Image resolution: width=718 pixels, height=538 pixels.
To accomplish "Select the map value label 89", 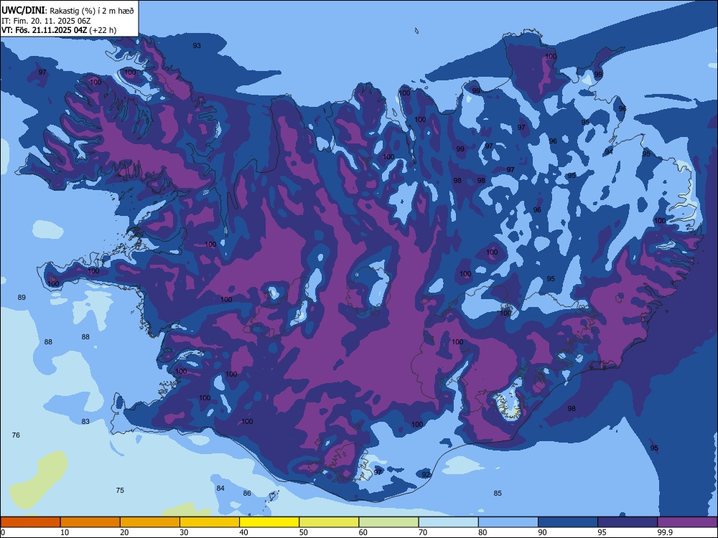I will (22, 298).
